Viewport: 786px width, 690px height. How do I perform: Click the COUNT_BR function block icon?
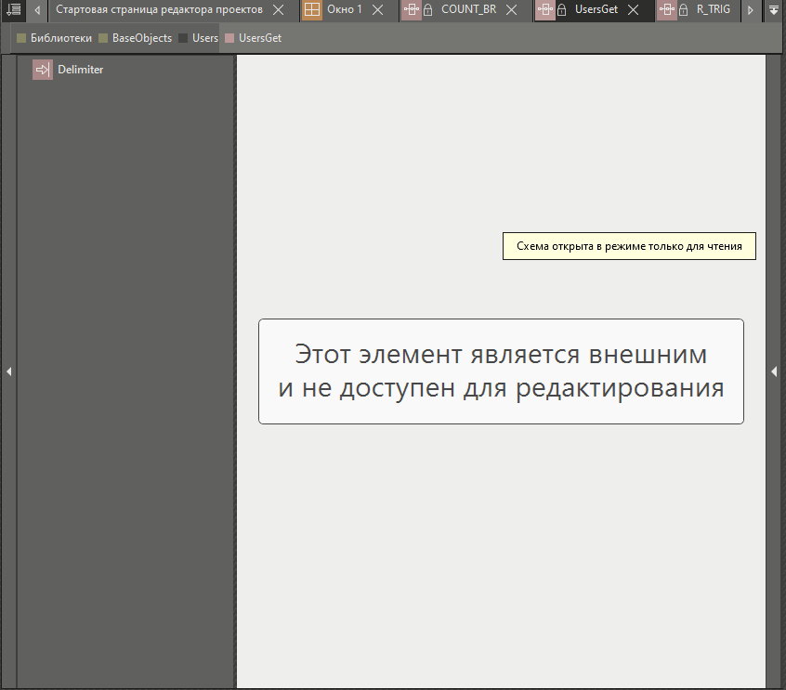coord(411,10)
